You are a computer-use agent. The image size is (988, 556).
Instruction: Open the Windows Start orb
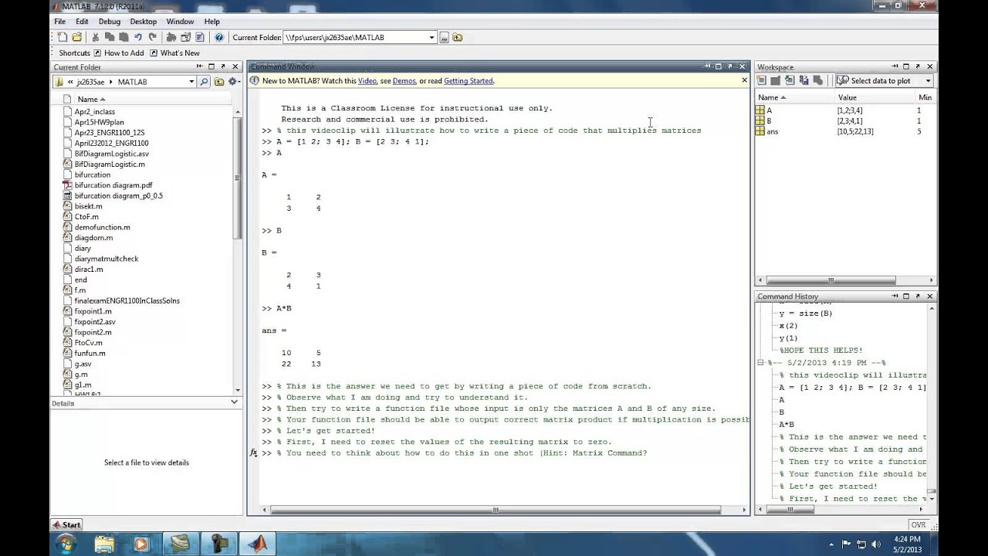pos(66,544)
